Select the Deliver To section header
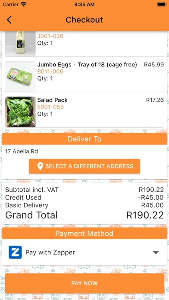 (x=84, y=139)
